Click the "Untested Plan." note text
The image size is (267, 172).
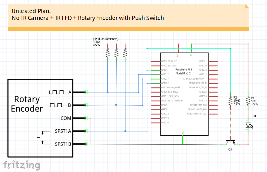pos(31,11)
